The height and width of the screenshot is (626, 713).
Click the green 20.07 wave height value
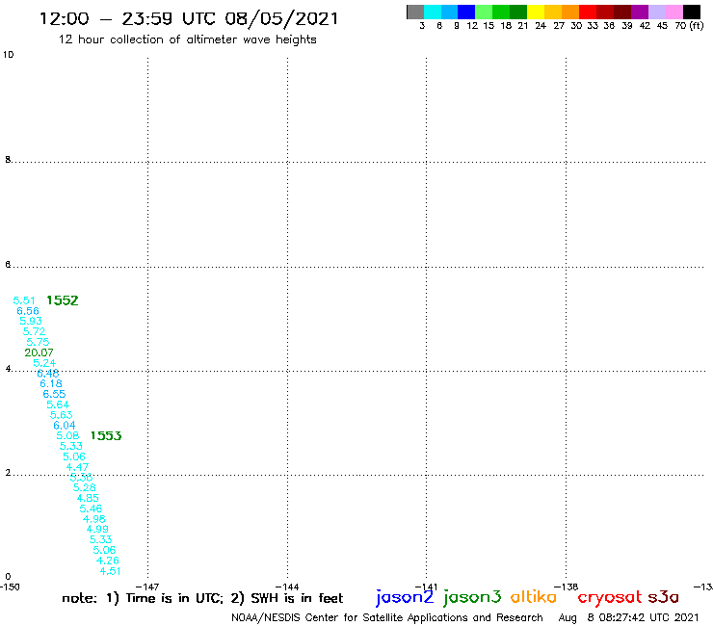pos(39,352)
